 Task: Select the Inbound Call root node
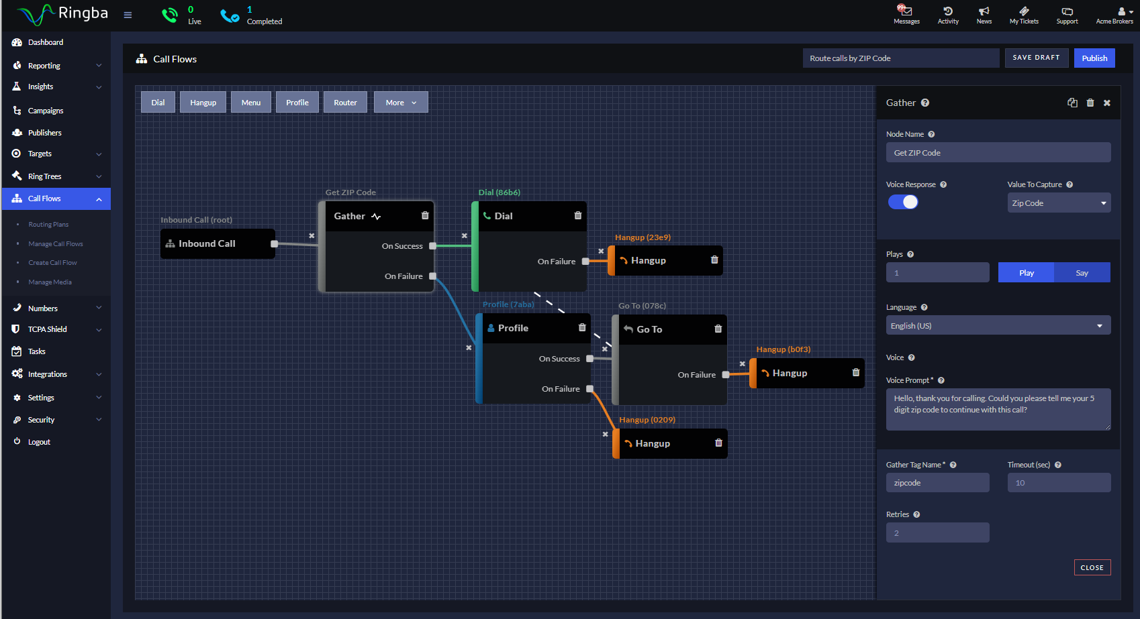pos(218,243)
